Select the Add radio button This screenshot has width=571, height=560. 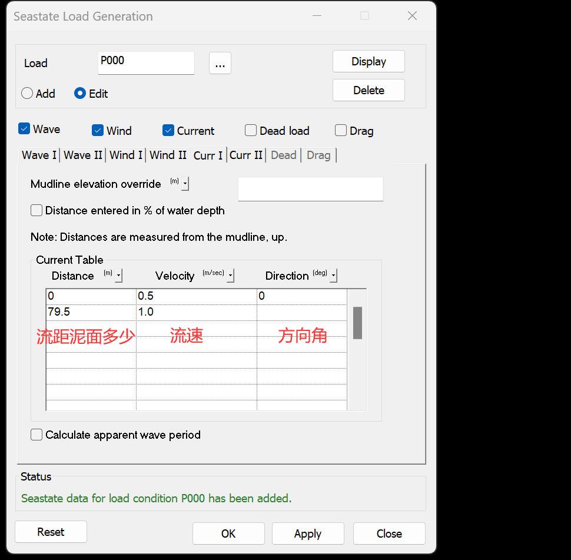[27, 94]
